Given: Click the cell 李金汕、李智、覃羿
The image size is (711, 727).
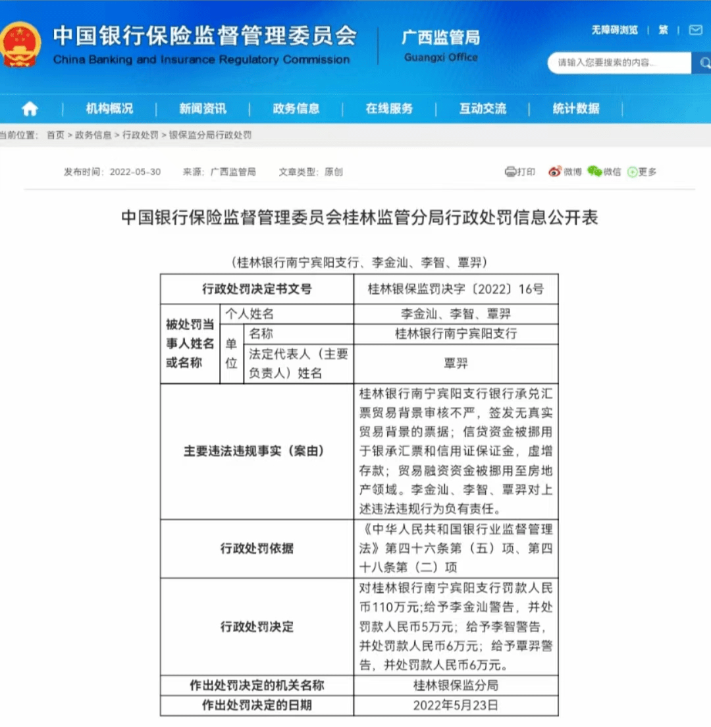Looking at the screenshot, I should pos(456,314).
